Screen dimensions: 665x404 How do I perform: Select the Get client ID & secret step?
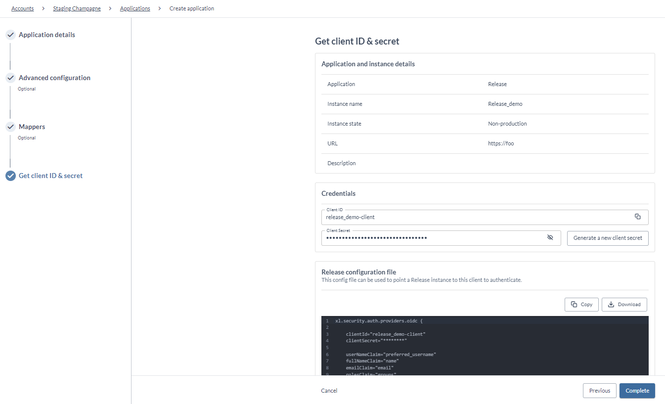pyautogui.click(x=50, y=176)
